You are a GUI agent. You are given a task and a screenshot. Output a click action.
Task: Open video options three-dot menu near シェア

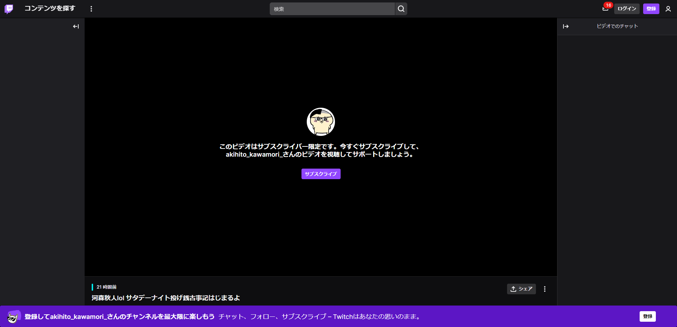tap(545, 289)
